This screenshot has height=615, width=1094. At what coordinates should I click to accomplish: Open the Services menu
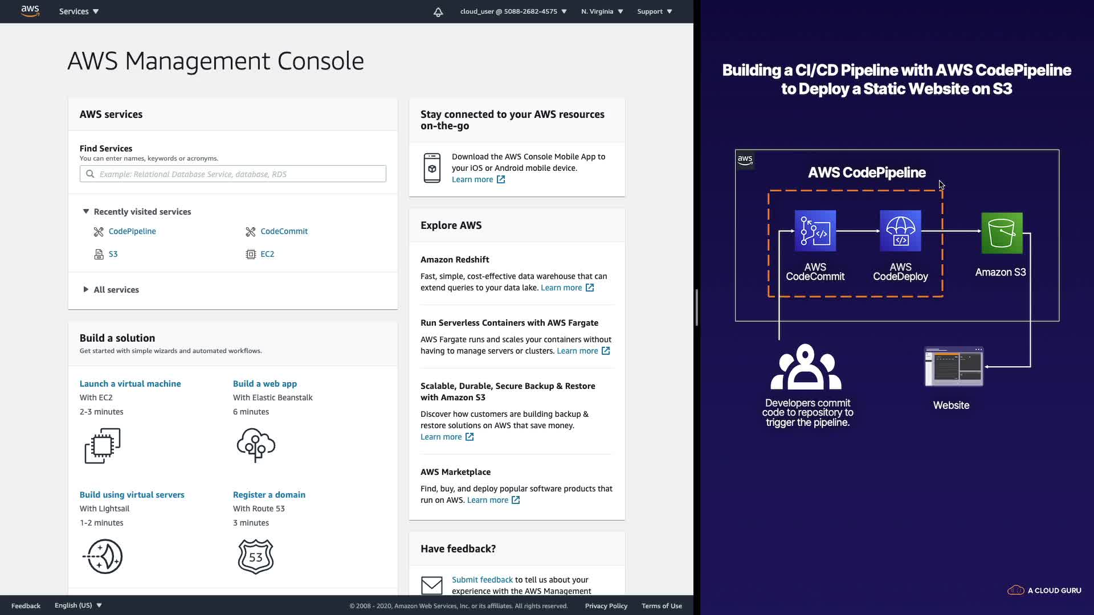(79, 11)
